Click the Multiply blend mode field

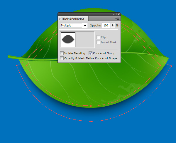[71, 26]
